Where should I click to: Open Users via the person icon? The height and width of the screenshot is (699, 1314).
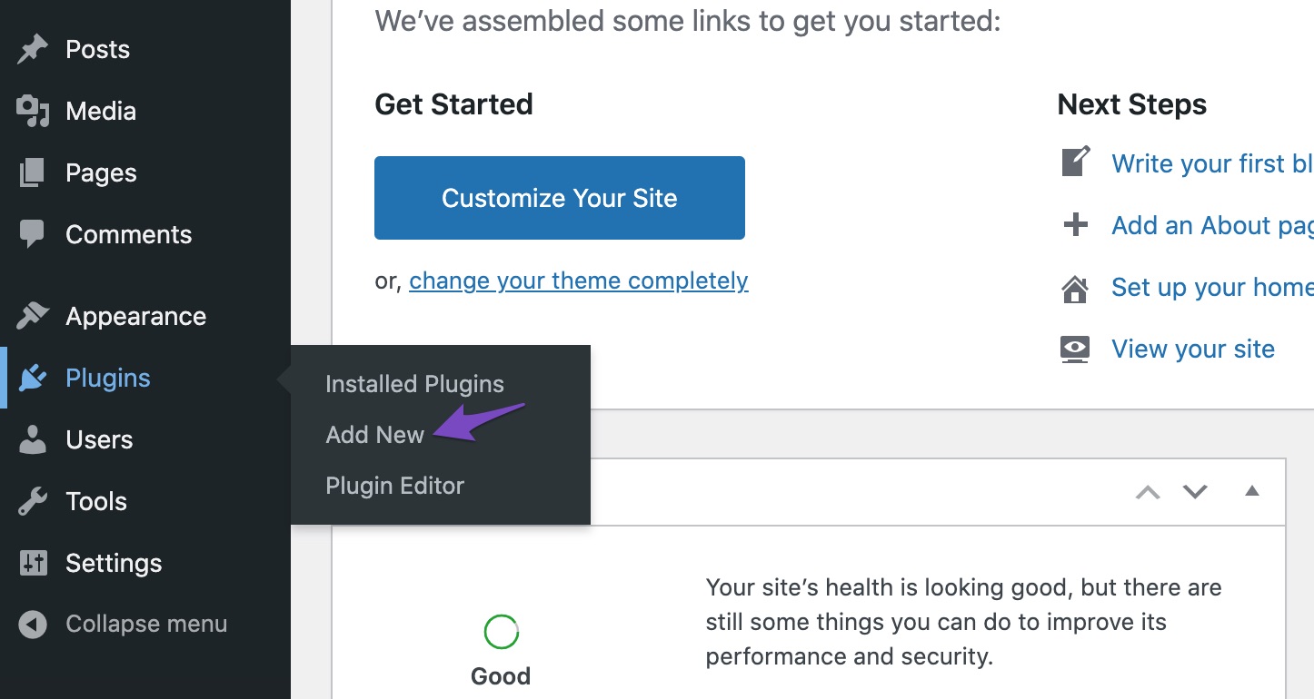click(x=32, y=439)
